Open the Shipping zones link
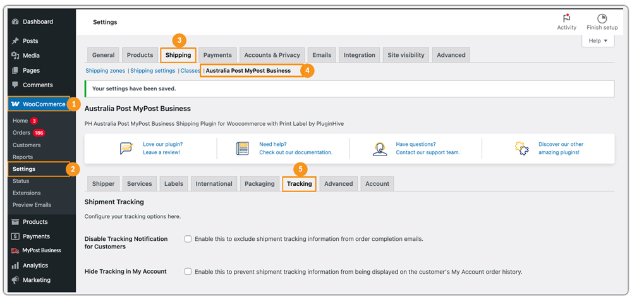This screenshot has height=299, width=632. coord(105,71)
